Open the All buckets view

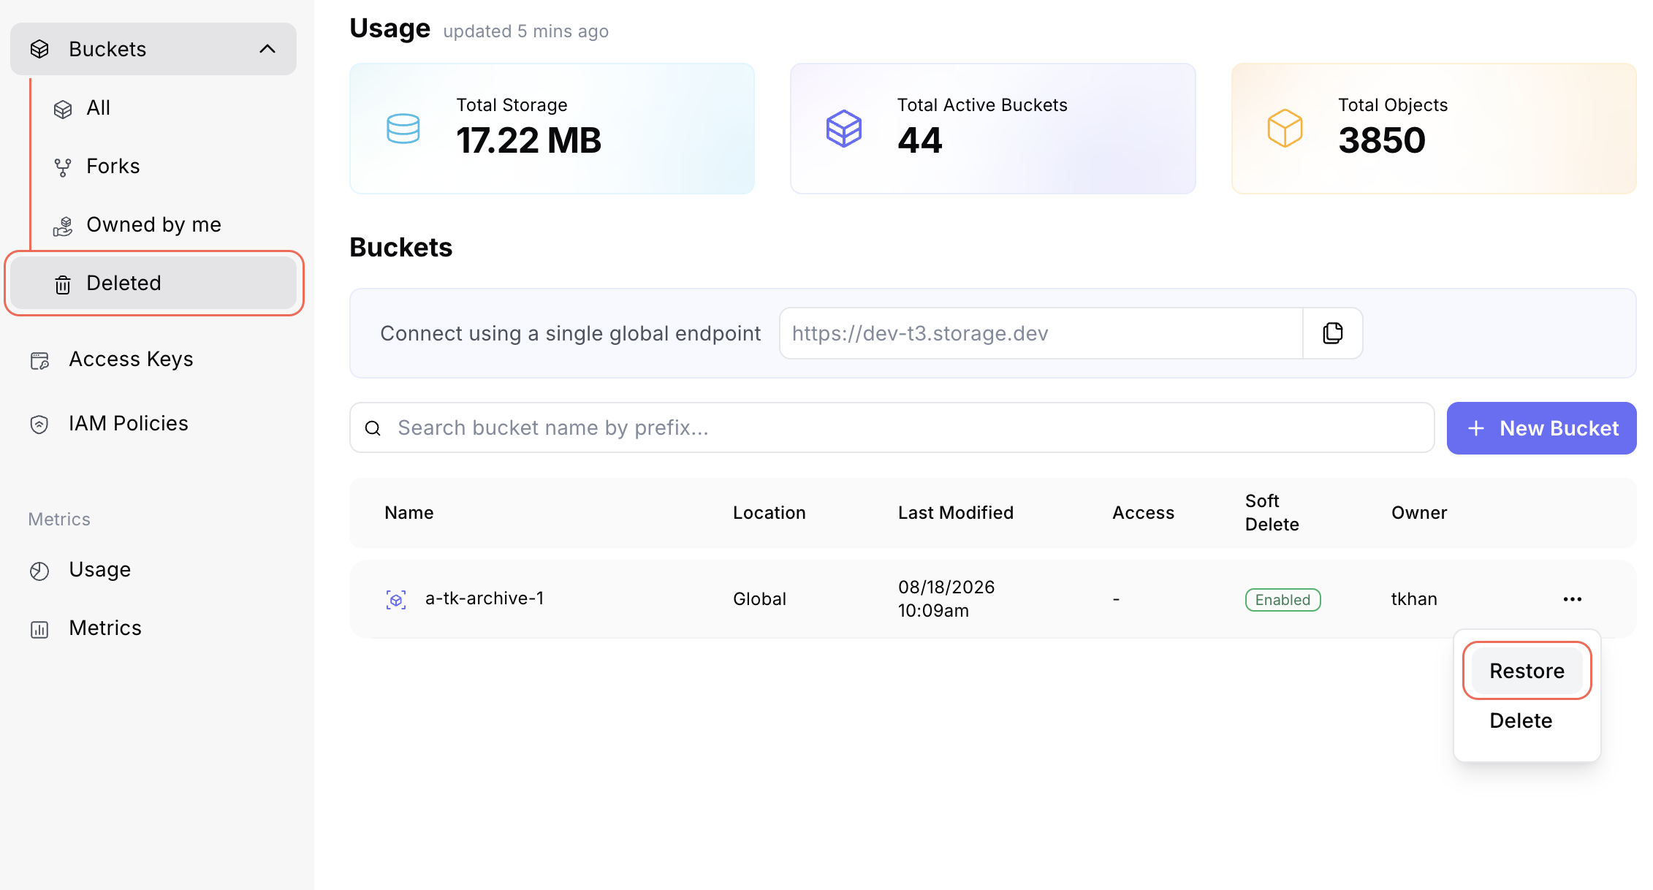pos(98,107)
